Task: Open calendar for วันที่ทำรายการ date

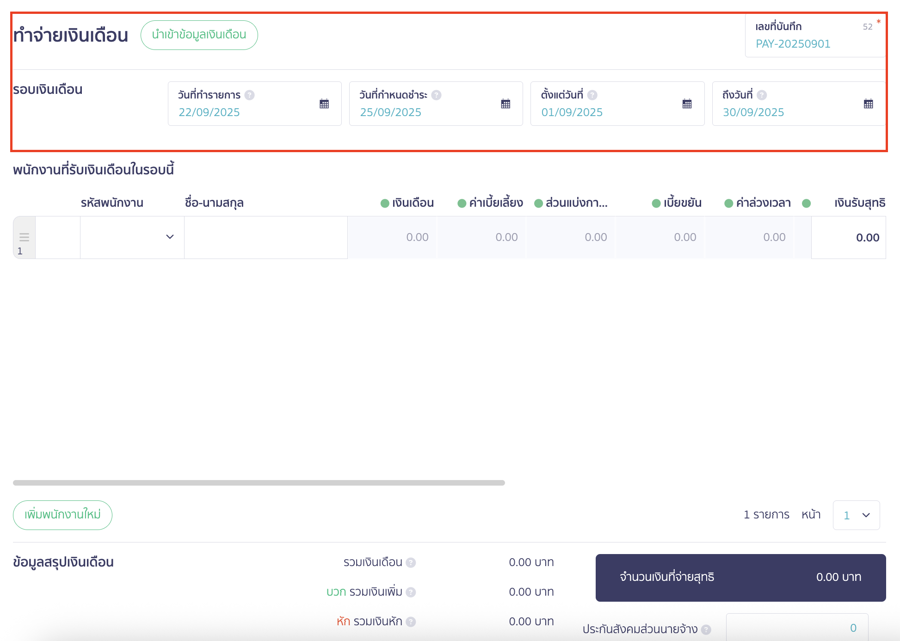Action: point(324,104)
